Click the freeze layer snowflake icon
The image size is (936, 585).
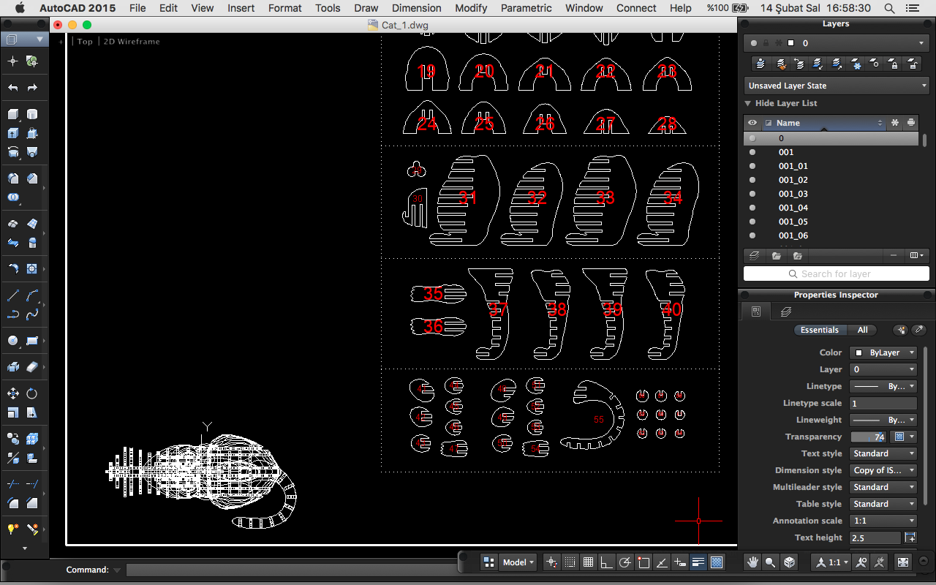[x=856, y=64]
